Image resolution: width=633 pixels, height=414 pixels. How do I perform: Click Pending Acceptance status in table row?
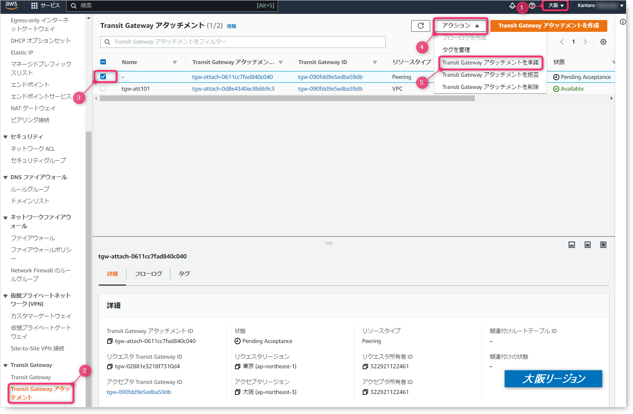(582, 77)
